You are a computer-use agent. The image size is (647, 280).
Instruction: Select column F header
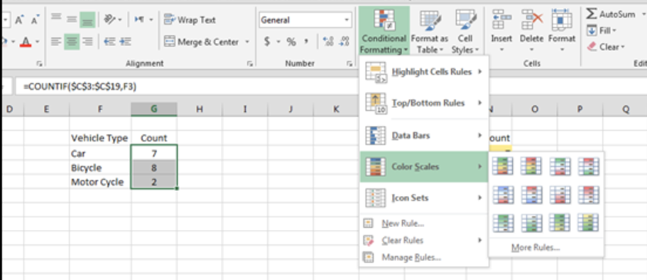point(100,109)
